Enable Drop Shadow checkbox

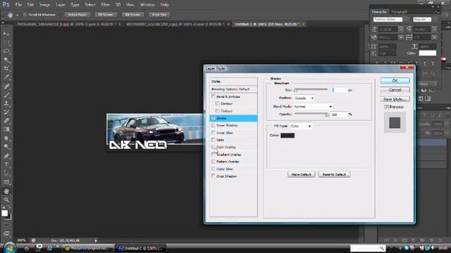(x=213, y=176)
